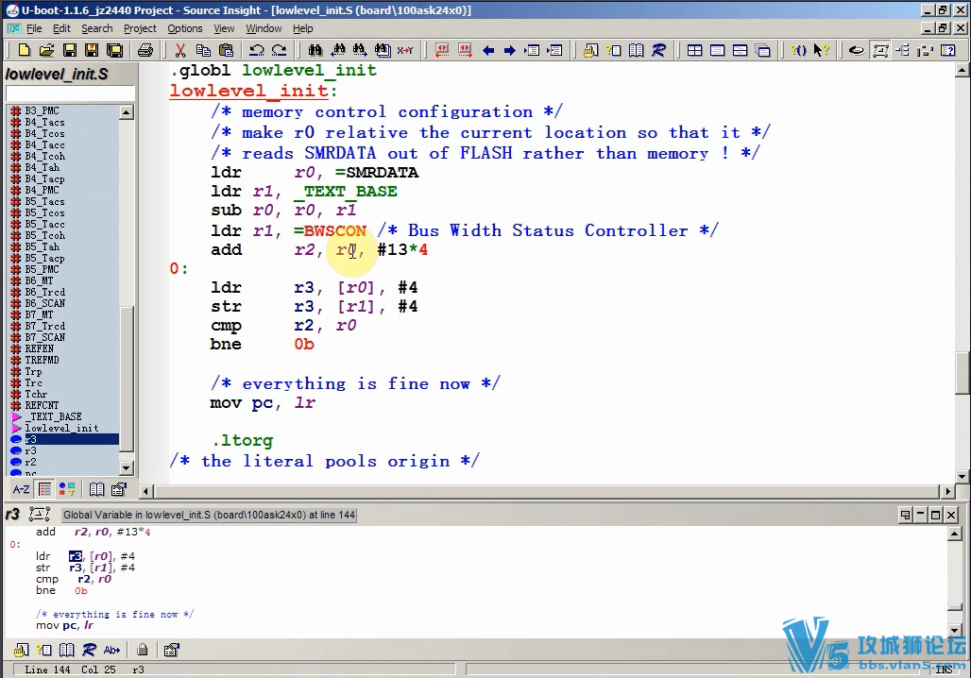Open symbol window properties icon
This screenshot has height=678, width=971.
(118, 490)
